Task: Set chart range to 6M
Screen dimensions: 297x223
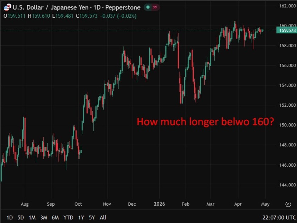Action: point(55,218)
